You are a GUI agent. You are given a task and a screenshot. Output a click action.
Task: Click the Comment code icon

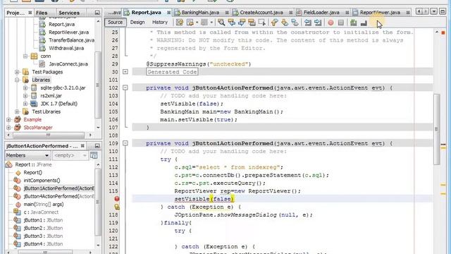click(354, 22)
